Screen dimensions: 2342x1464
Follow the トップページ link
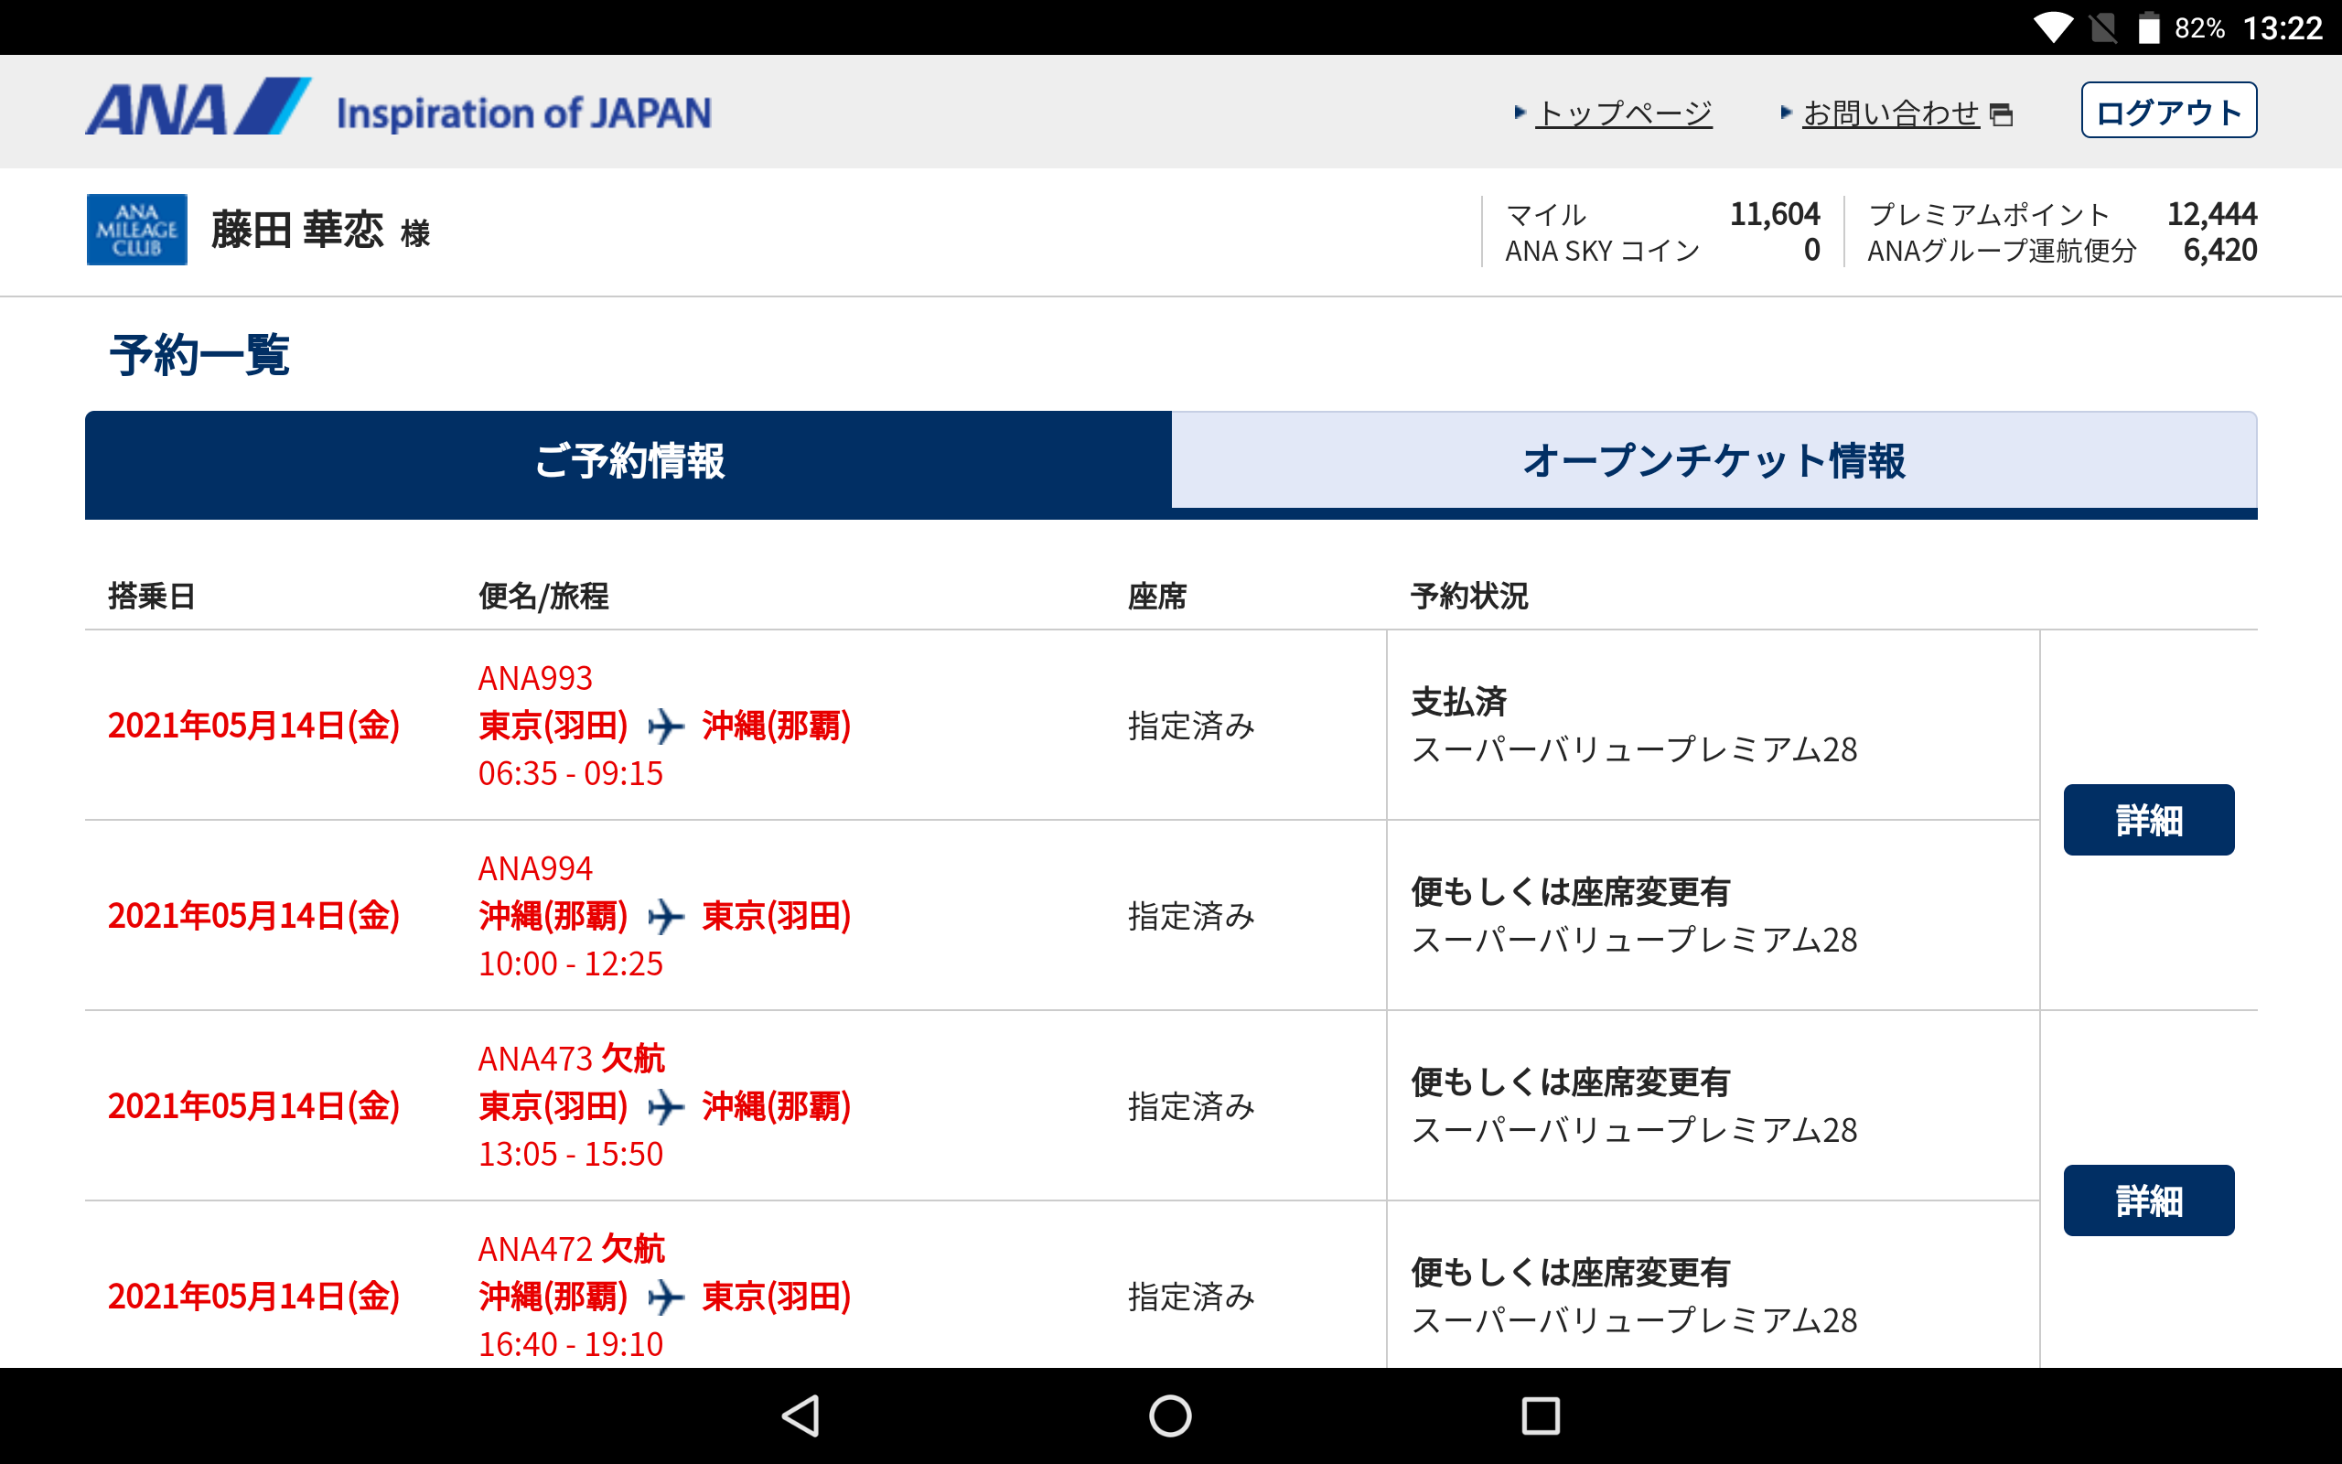(x=1623, y=113)
